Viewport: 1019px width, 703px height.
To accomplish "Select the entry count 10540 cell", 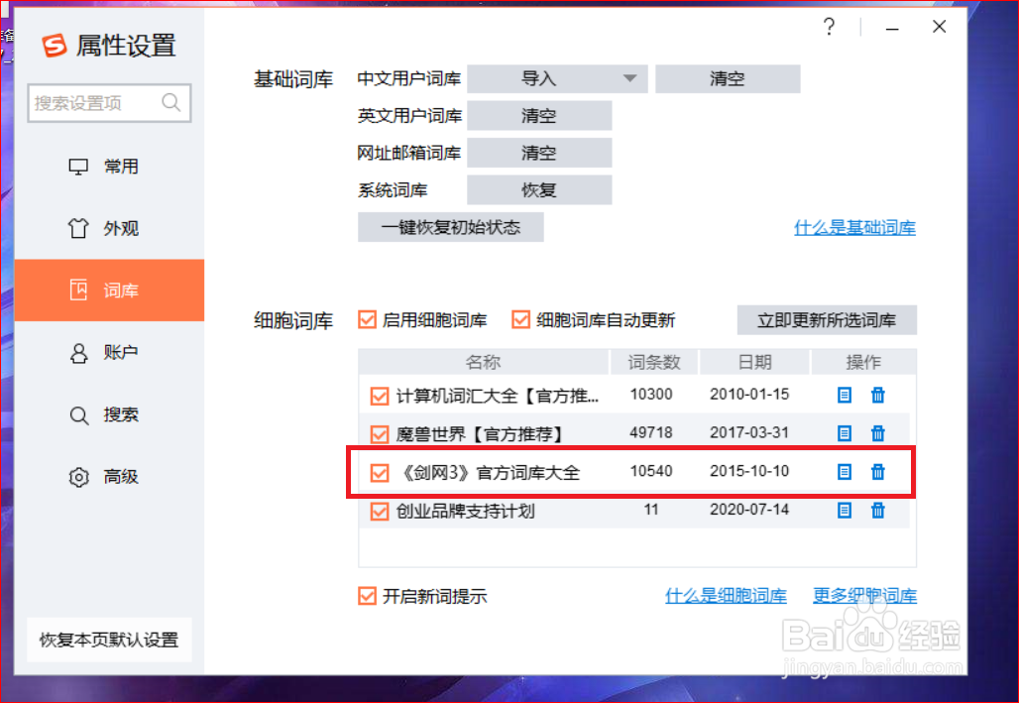I will tap(651, 471).
